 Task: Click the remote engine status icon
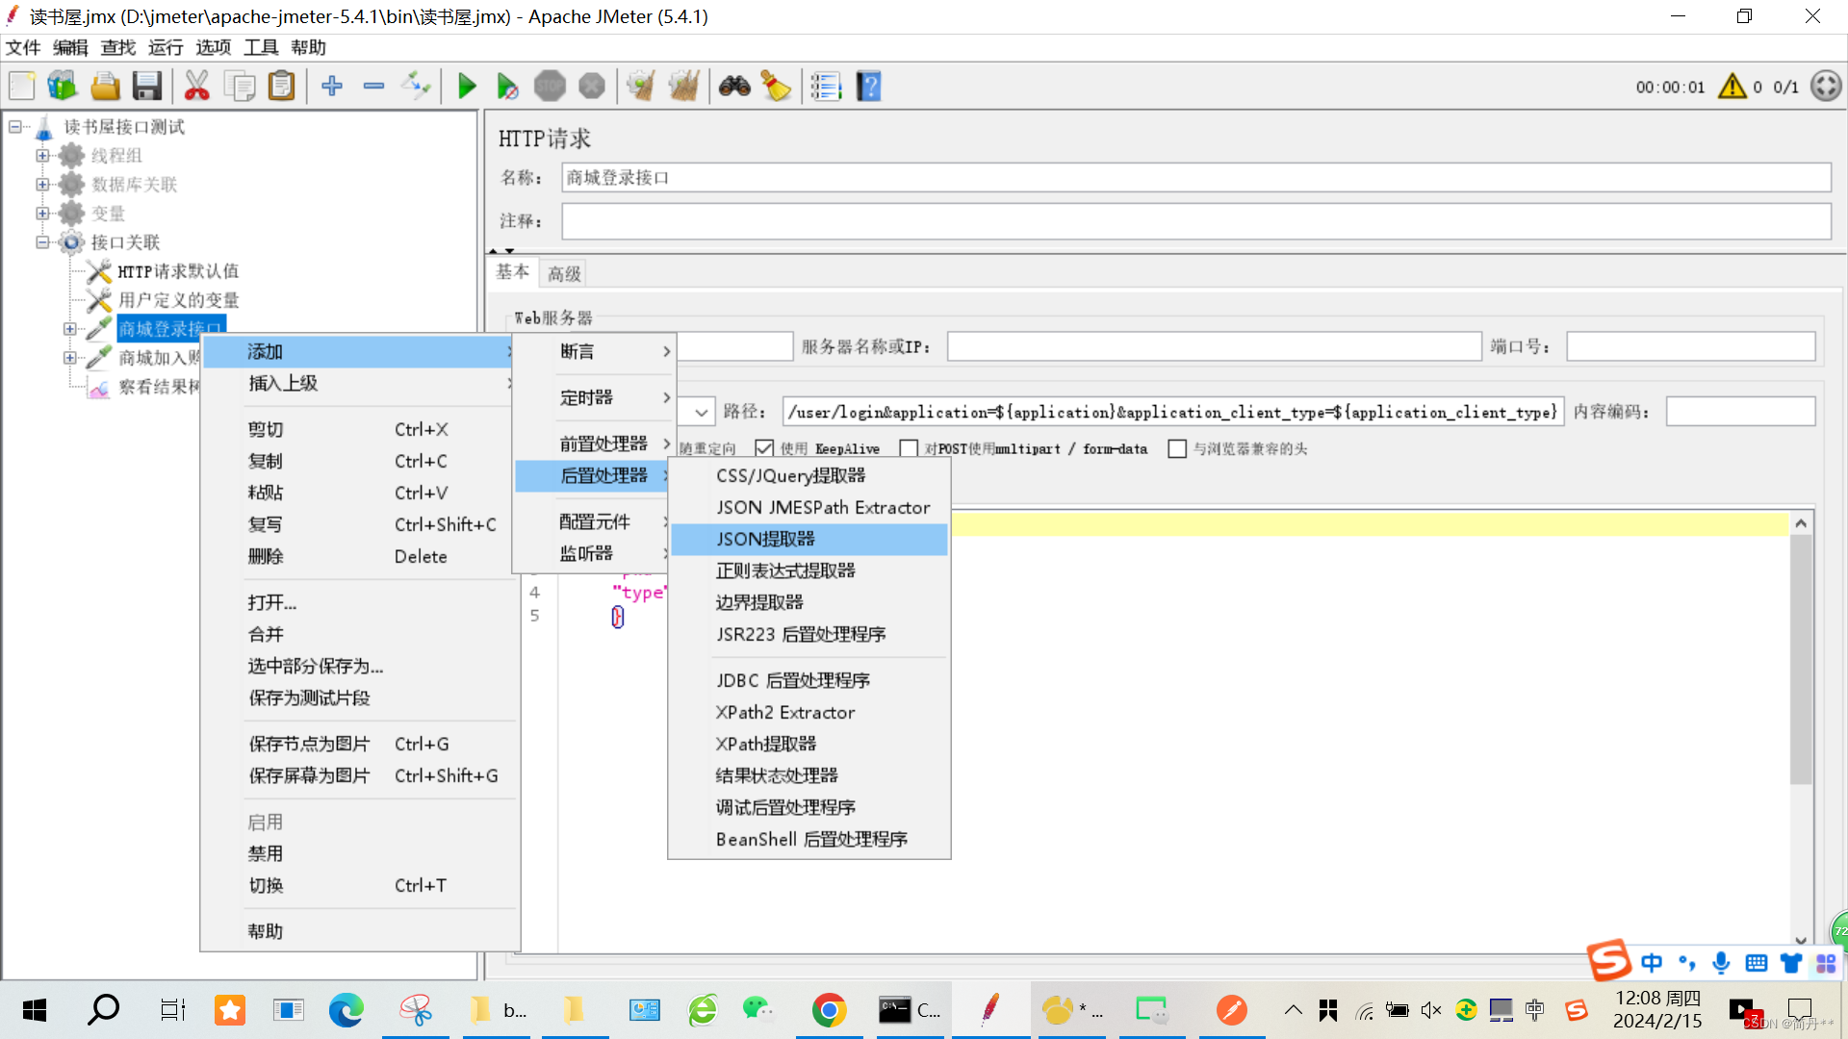1826,87
